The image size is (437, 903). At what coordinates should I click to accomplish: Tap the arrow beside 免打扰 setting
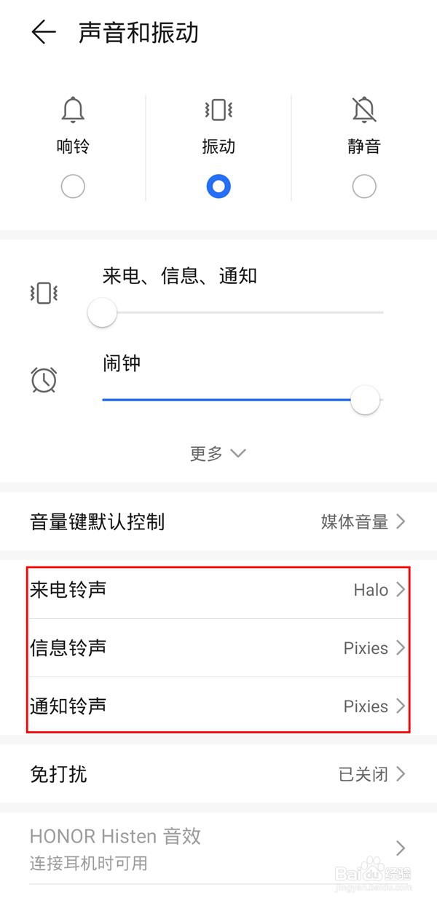click(400, 773)
